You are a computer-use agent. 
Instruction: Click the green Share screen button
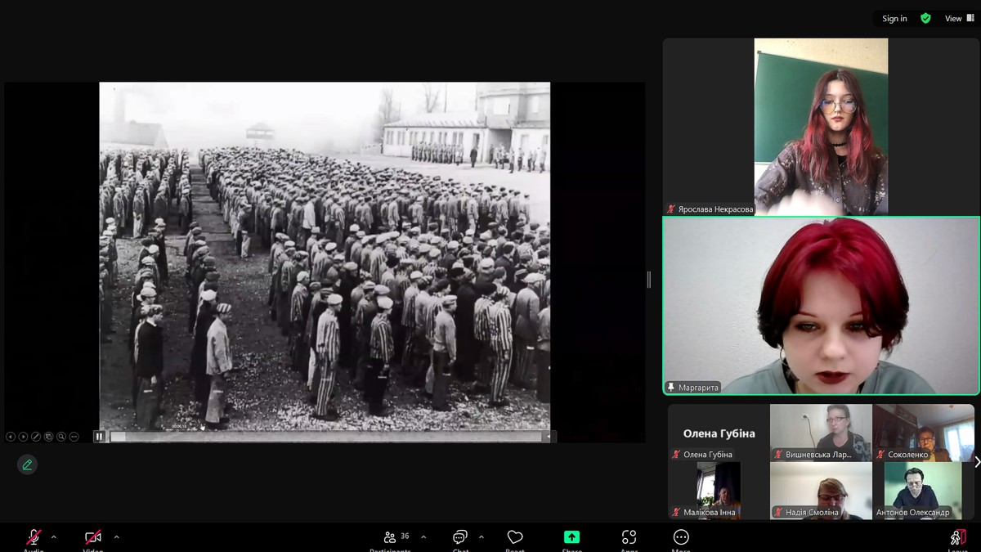(x=571, y=537)
